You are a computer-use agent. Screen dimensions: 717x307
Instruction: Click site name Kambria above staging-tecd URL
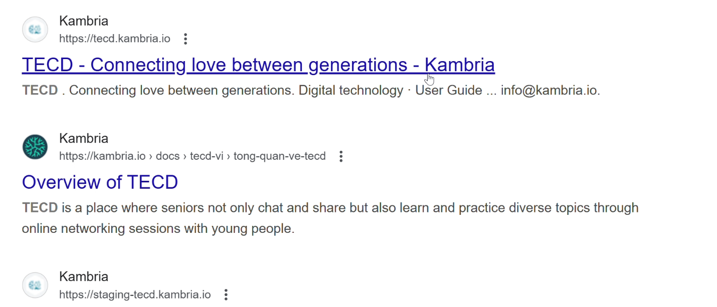point(83,276)
